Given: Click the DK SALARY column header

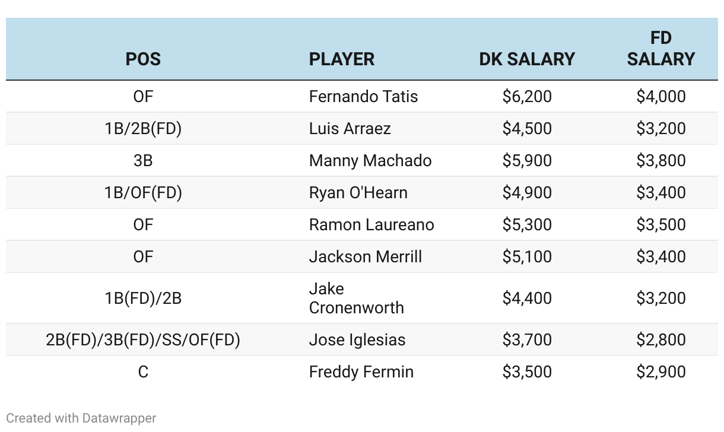Looking at the screenshot, I should click(x=527, y=59).
